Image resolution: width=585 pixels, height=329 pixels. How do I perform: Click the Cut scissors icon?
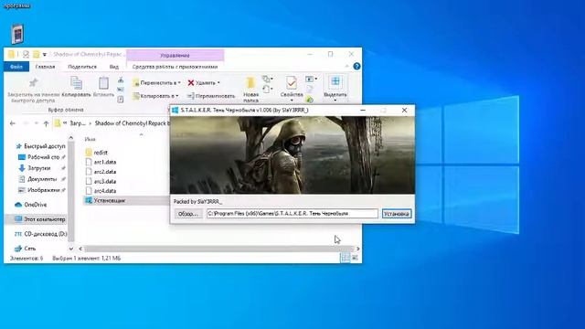click(121, 80)
